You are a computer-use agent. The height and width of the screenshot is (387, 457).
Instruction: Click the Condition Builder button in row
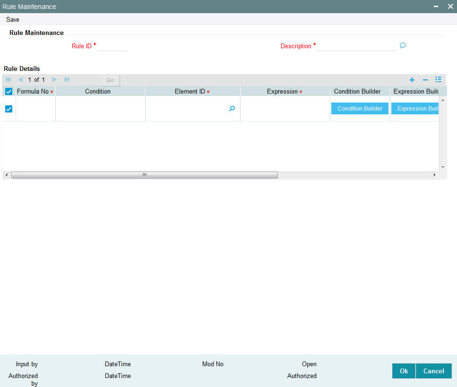(x=360, y=108)
